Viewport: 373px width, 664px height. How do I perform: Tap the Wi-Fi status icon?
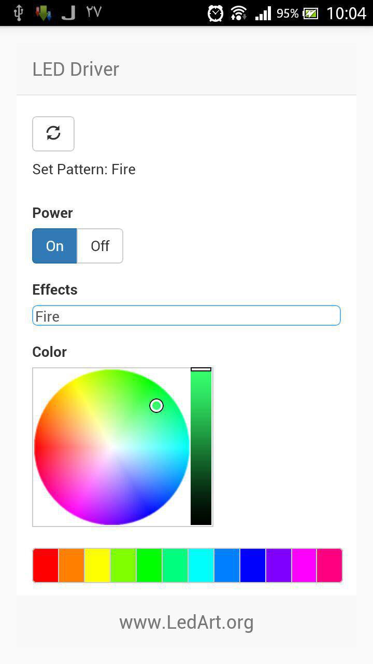pyautogui.click(x=238, y=13)
